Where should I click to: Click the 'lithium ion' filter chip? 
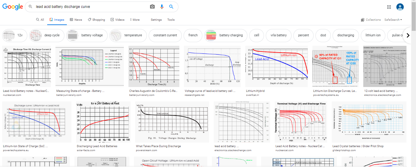pyautogui.click(x=372, y=35)
